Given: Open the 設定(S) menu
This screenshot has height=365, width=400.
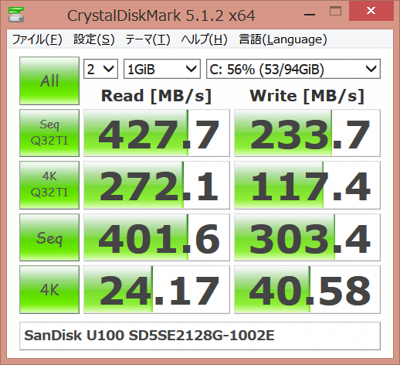Looking at the screenshot, I should 94,39.
